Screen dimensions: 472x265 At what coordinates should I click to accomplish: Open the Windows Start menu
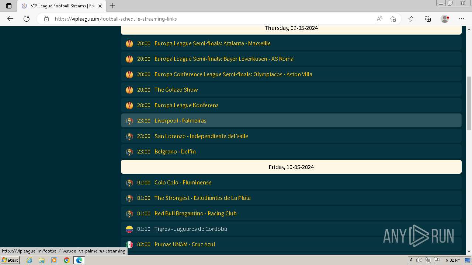pyautogui.click(x=10, y=260)
